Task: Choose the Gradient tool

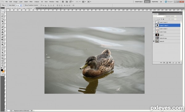Action: point(2,40)
